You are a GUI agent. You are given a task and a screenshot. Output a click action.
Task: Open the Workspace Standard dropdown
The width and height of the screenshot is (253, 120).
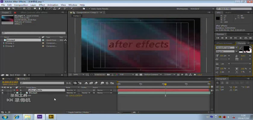(x=202, y=9)
